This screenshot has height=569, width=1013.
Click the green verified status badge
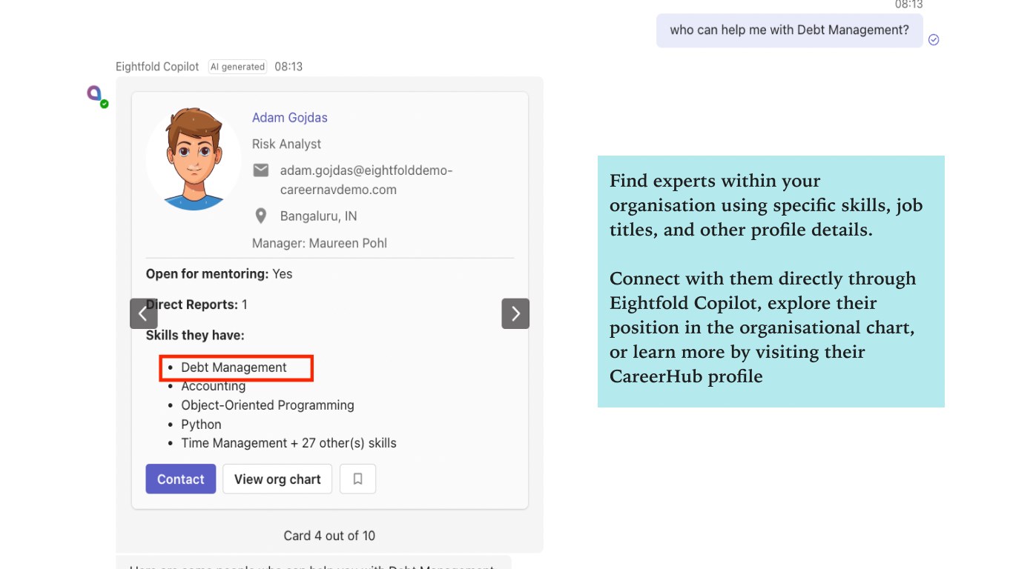click(105, 104)
